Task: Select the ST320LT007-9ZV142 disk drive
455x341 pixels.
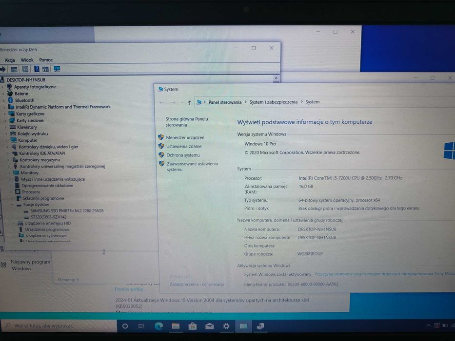Action: point(48,217)
